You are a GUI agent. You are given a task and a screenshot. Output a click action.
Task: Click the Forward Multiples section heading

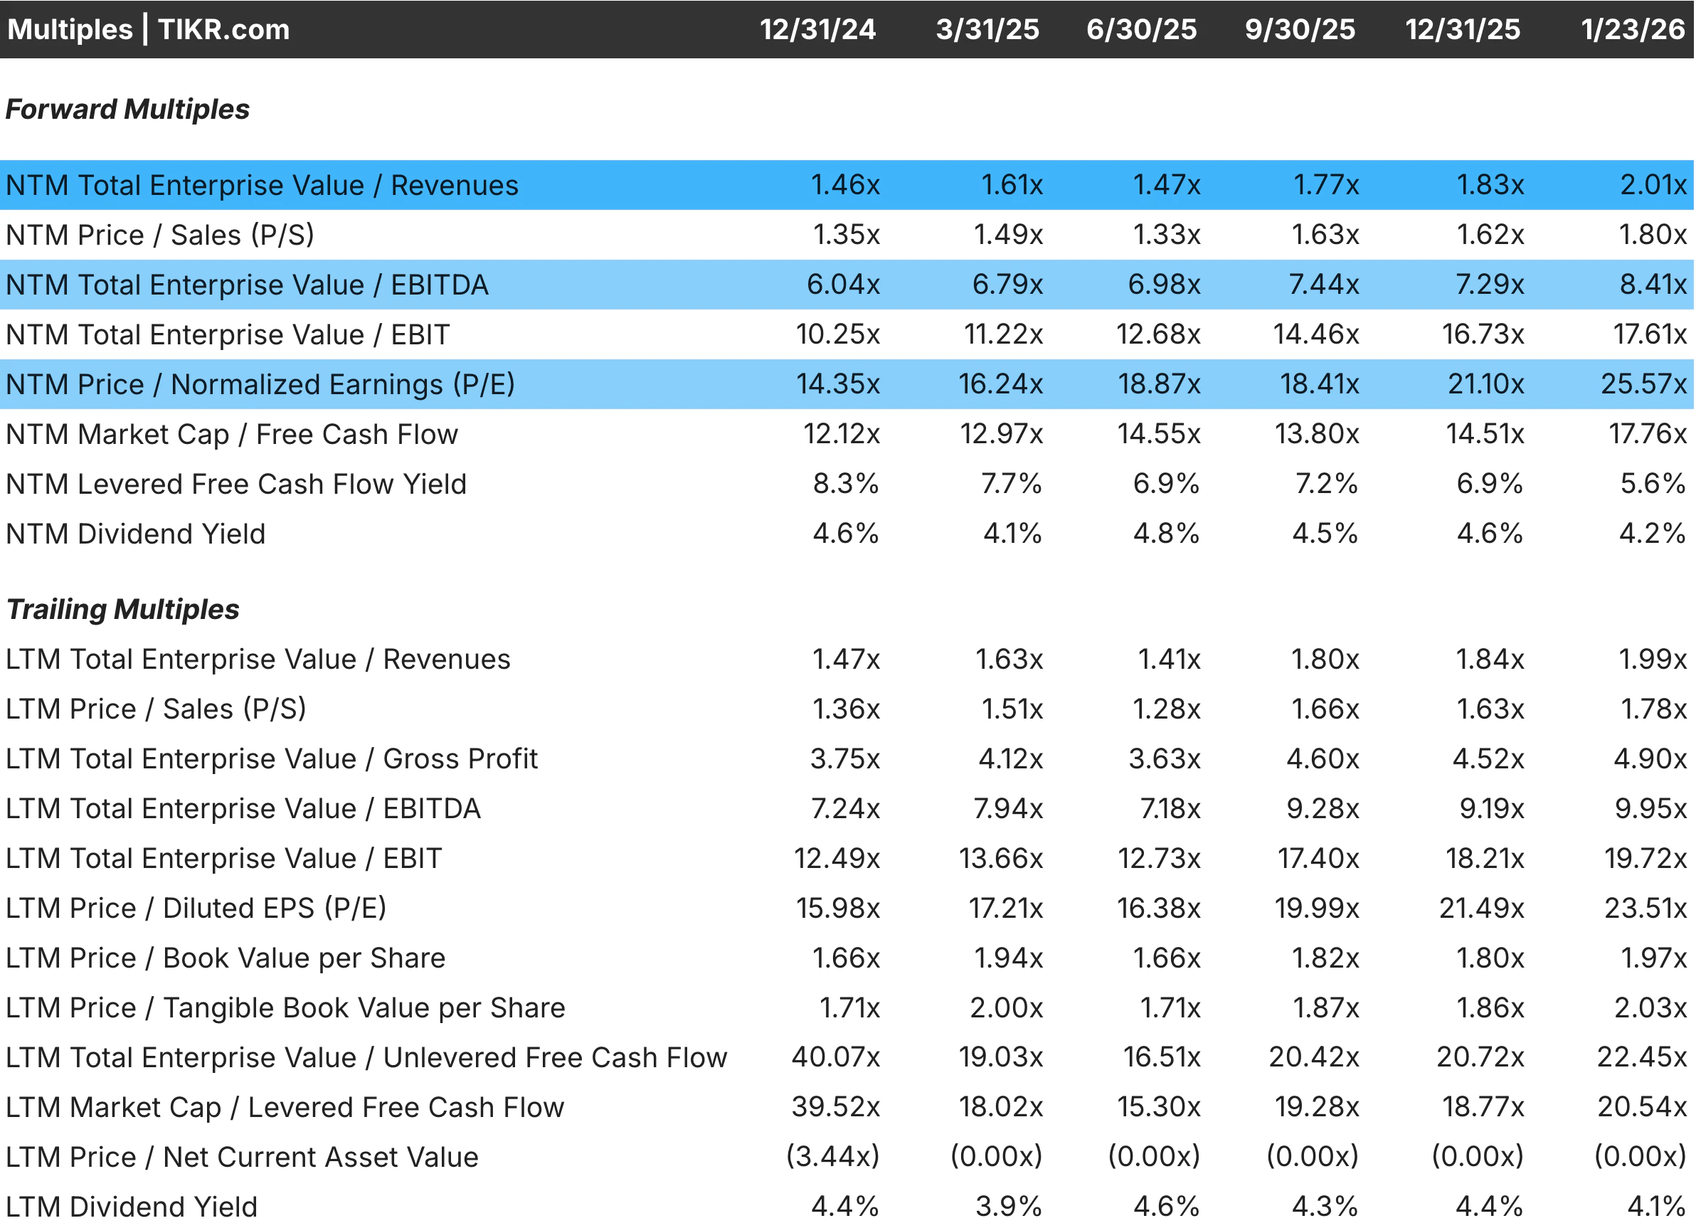[x=127, y=109]
